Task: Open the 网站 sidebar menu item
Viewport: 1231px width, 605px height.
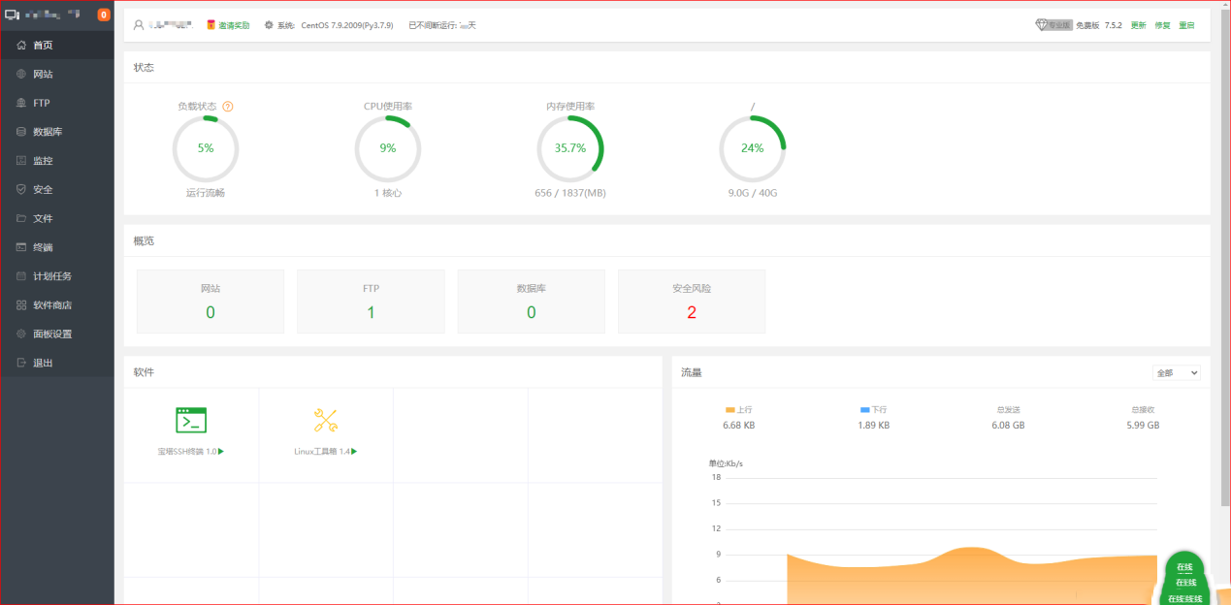Action: click(43, 74)
